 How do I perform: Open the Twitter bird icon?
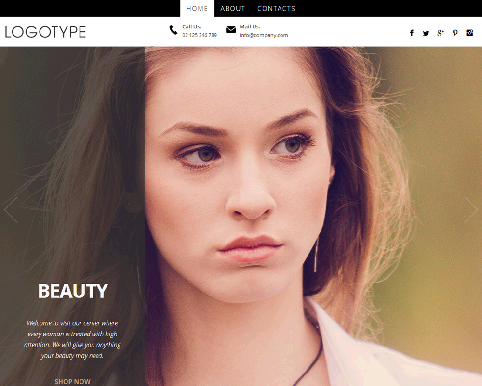pyautogui.click(x=426, y=33)
